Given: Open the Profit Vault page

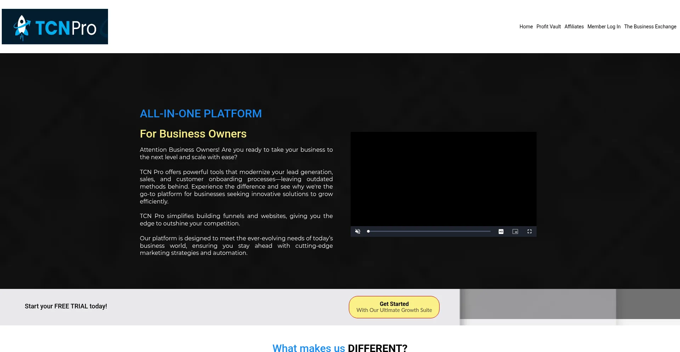Looking at the screenshot, I should click(549, 27).
